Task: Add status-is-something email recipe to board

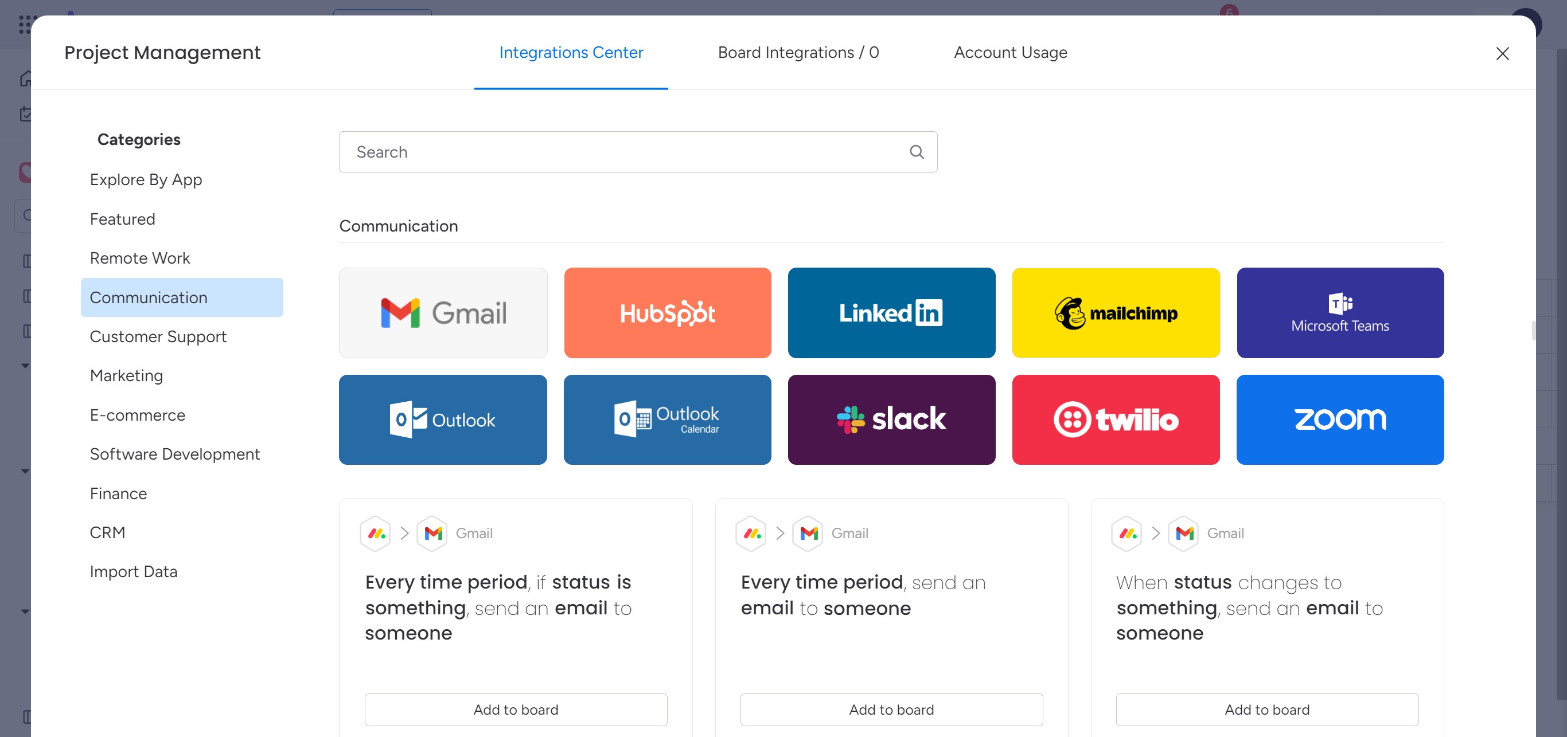Action: (x=516, y=709)
